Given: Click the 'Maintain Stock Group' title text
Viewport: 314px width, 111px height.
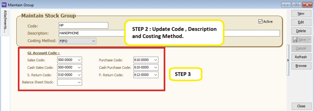Looking at the screenshot, I should [x=49, y=16].
